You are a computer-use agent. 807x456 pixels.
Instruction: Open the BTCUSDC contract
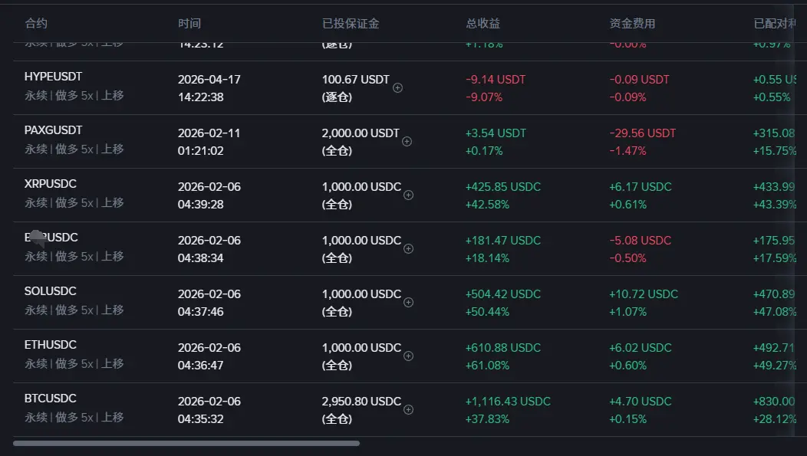point(51,399)
